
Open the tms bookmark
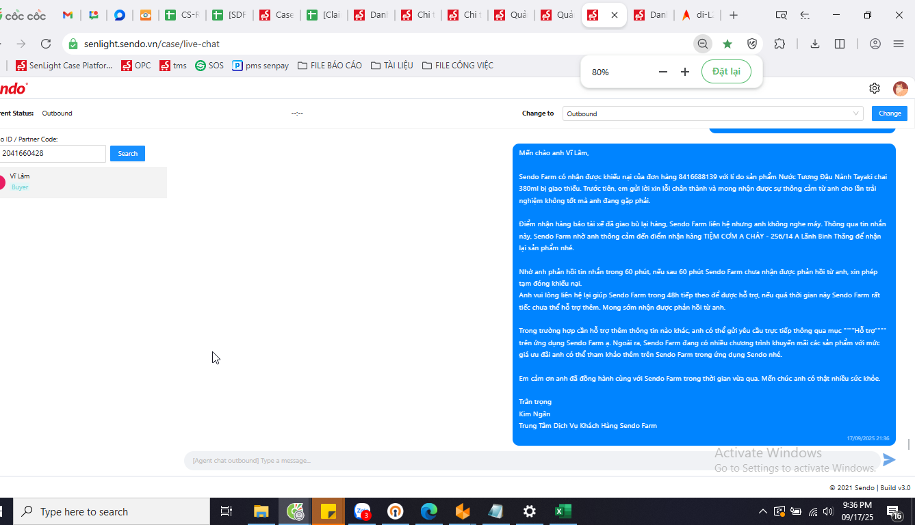tap(173, 66)
